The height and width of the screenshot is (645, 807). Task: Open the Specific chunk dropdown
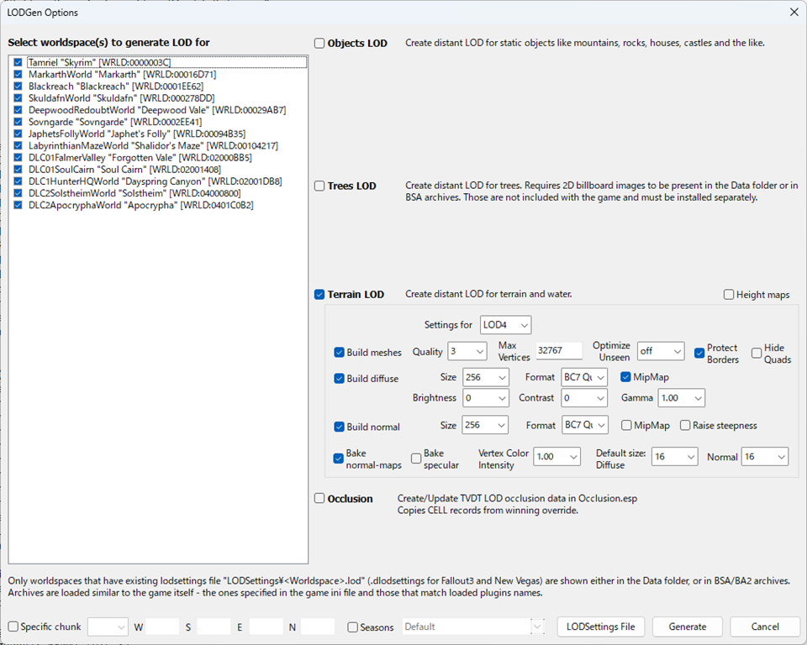(108, 627)
